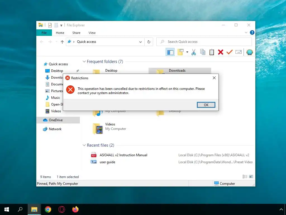286x215 pixels.
Task: Refresh the Quick access view
Action: 149,42
